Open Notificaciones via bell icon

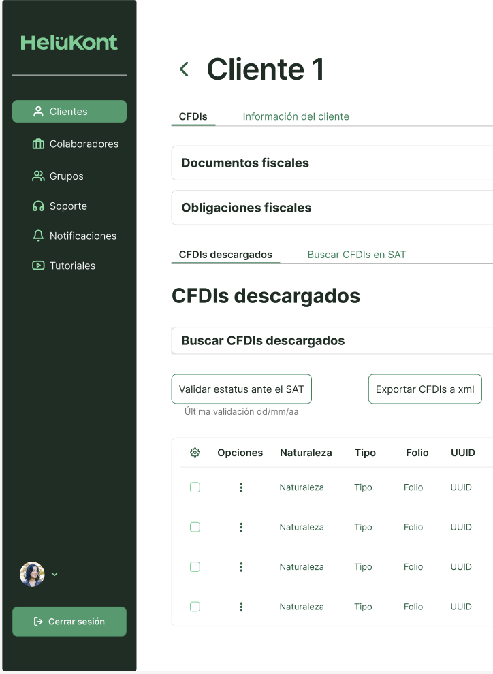click(38, 236)
